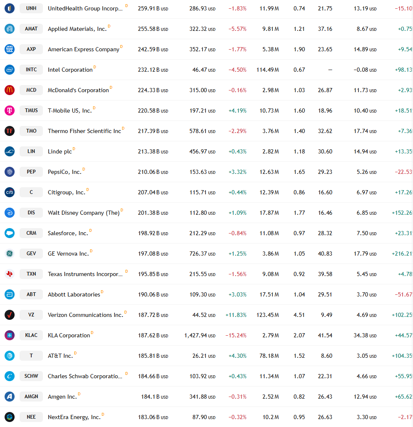Click the 259.91 B USD market cap
The width and height of the screenshot is (413, 427).
click(x=153, y=8)
